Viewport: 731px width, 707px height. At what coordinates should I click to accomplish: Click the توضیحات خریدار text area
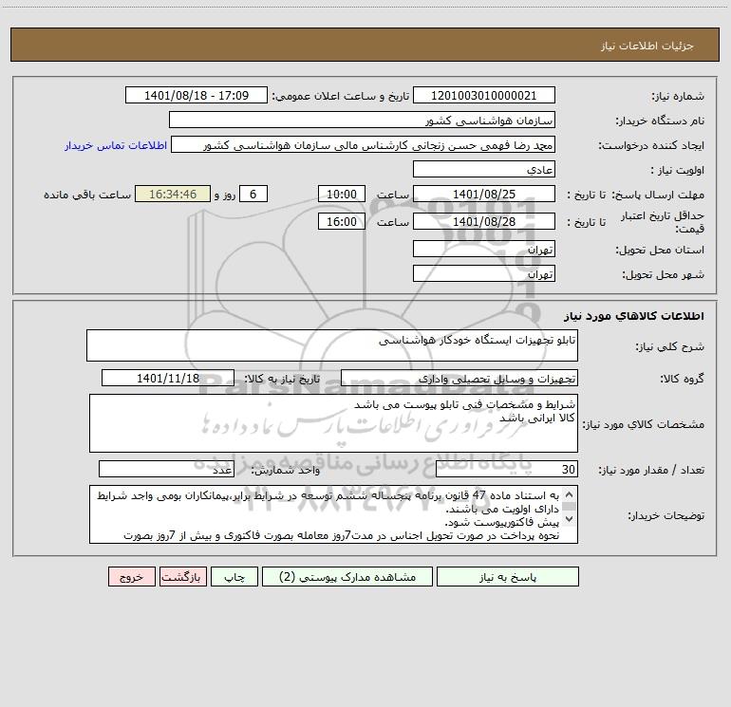(x=333, y=514)
